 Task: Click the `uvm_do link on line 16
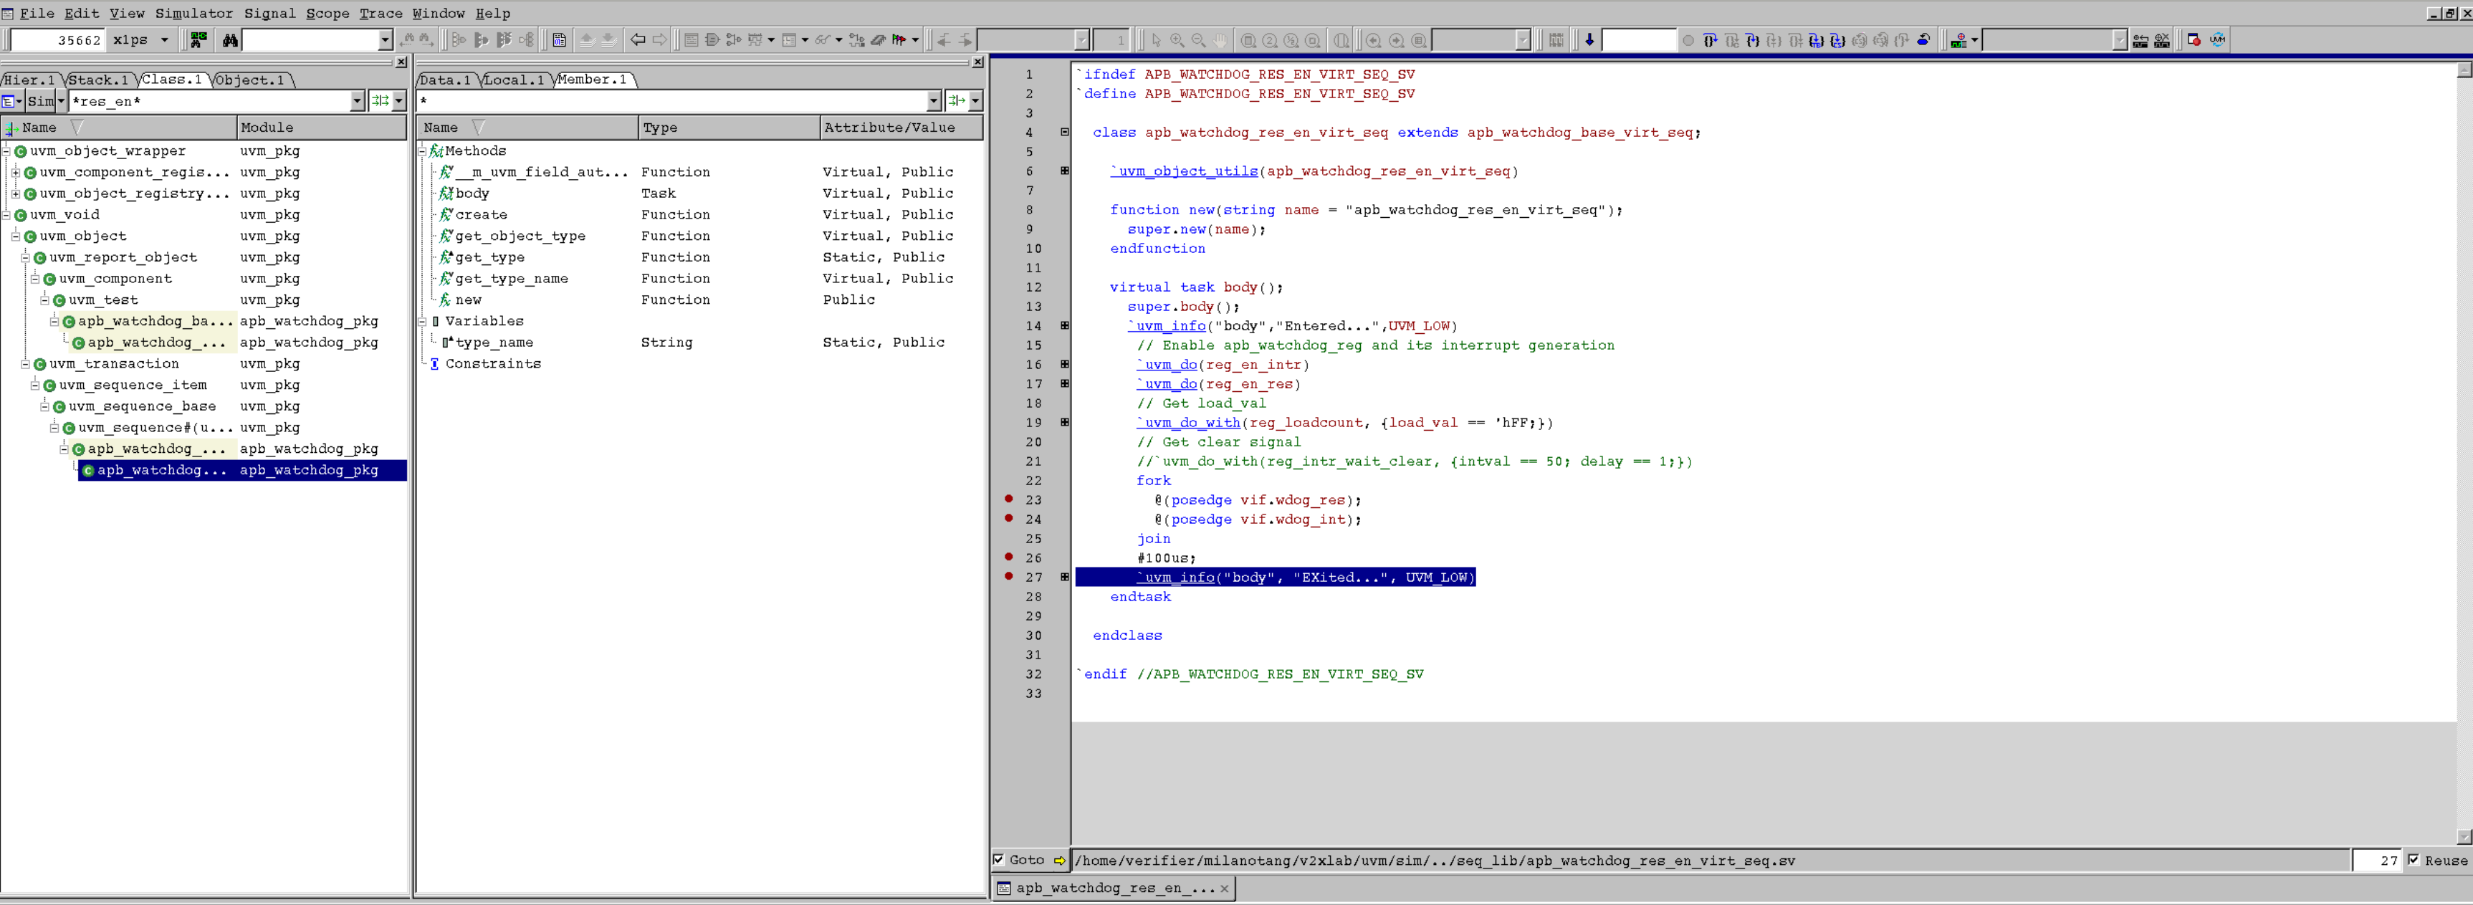[1167, 365]
